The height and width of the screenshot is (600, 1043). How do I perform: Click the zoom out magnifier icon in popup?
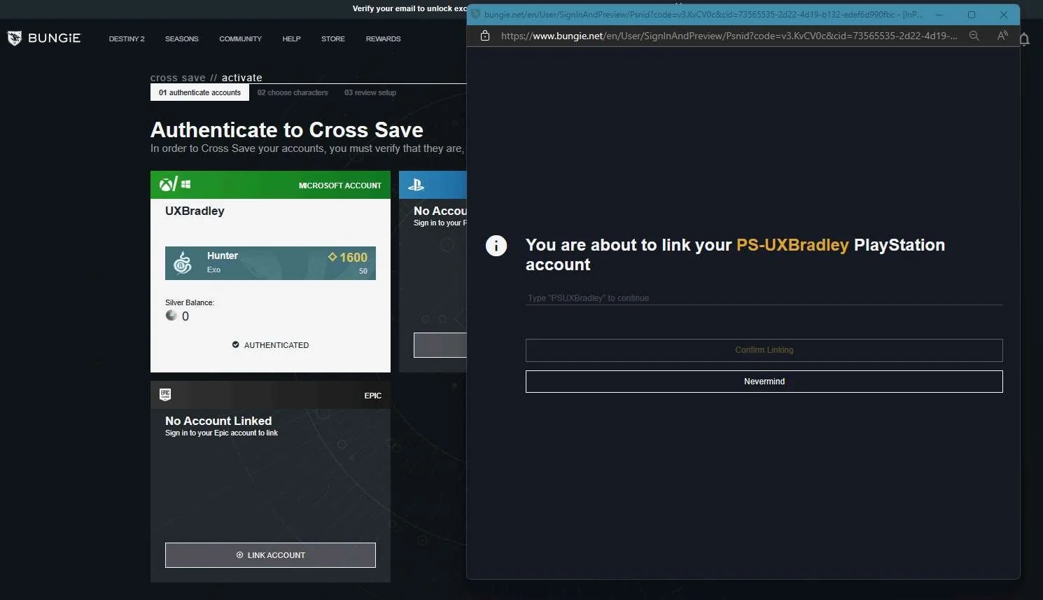974,36
